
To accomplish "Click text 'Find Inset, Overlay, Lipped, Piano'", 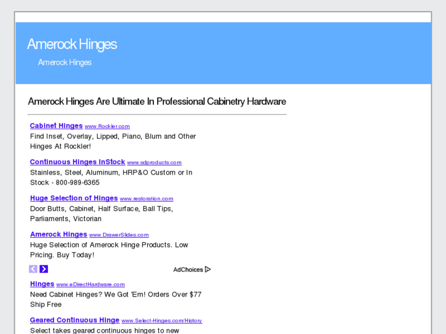I will tap(86, 137).
